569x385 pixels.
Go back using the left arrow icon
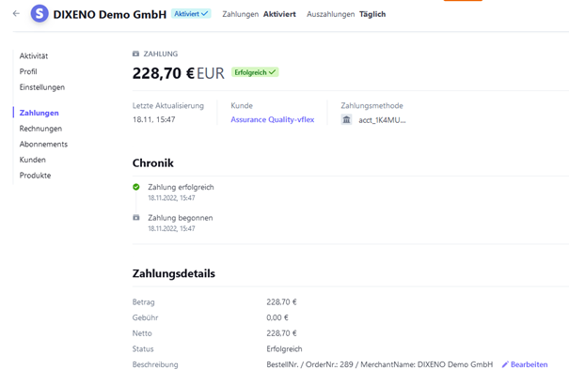pyautogui.click(x=16, y=14)
